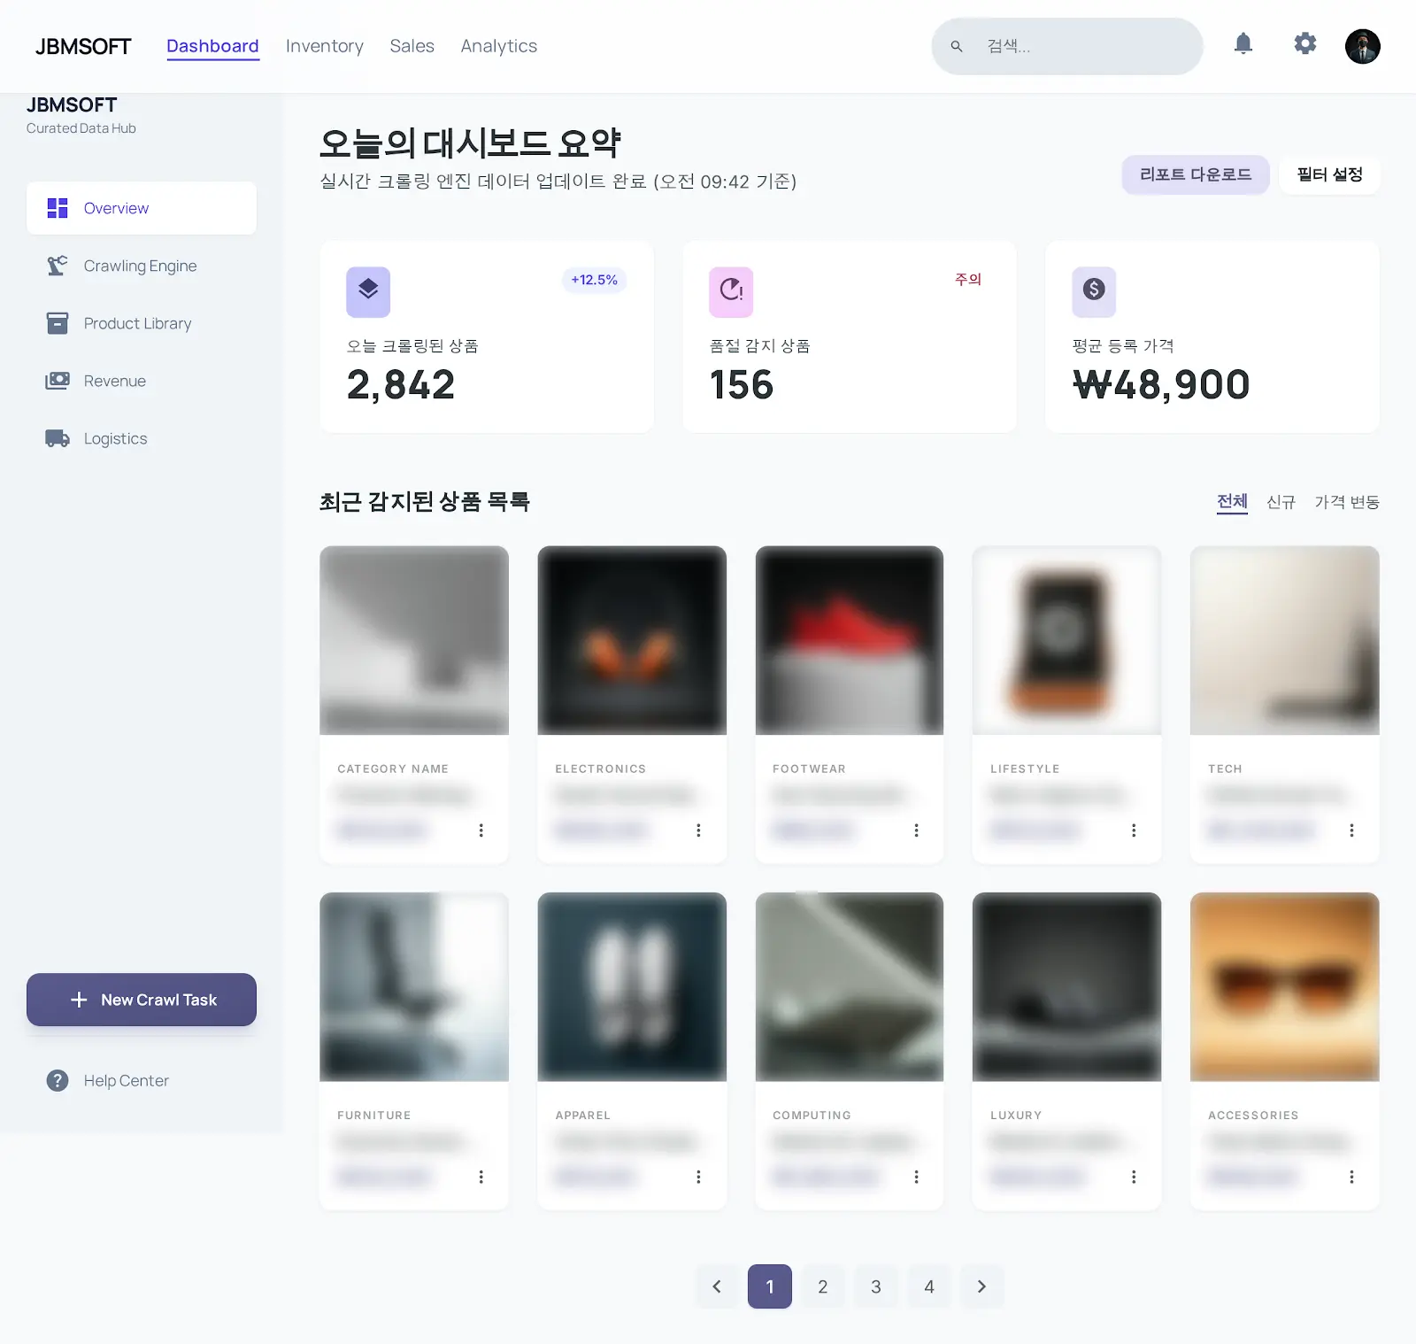This screenshot has width=1416, height=1344.
Task: Click the +12.5% badge
Action: [x=594, y=280]
